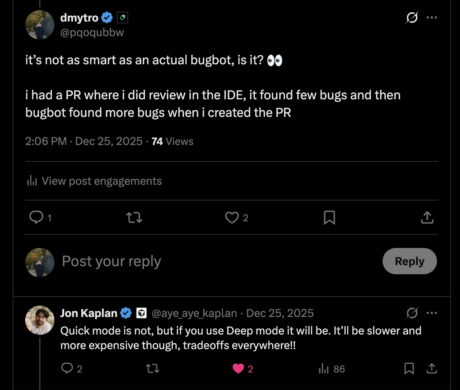Open the analytics icon on Jon Kaplan's reply
The height and width of the screenshot is (390, 460).
324,369
